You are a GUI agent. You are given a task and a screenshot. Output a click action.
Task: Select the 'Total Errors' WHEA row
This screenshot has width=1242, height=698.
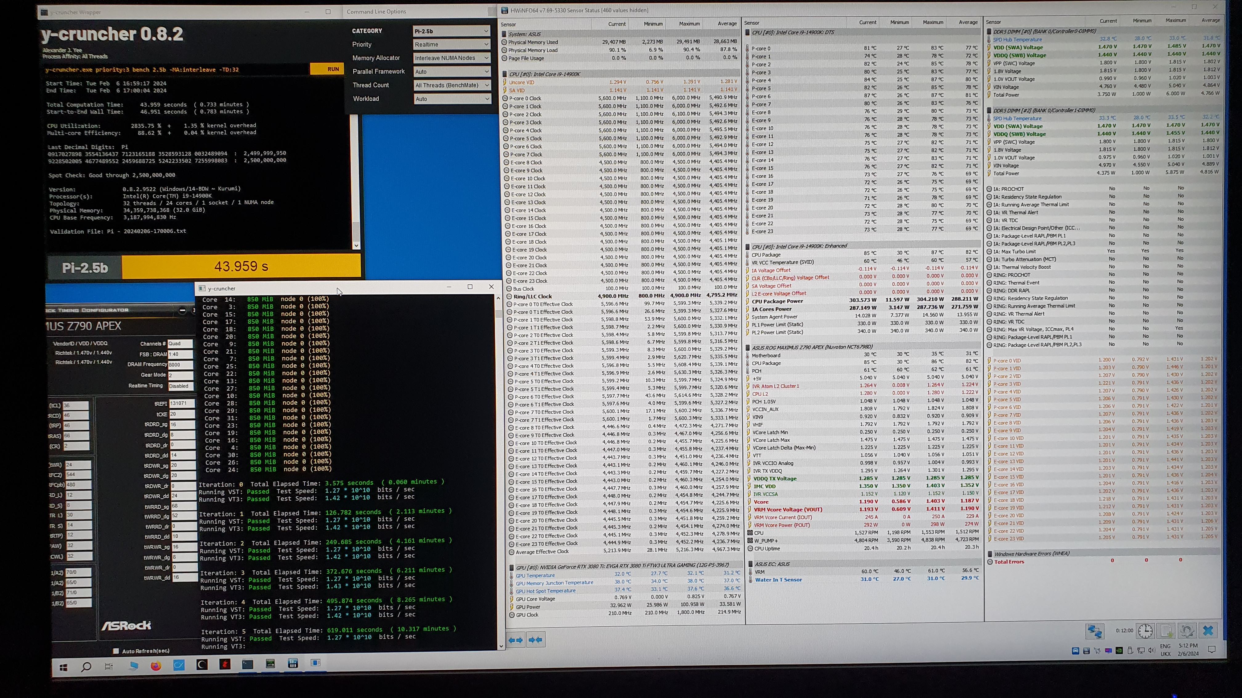click(x=1104, y=562)
